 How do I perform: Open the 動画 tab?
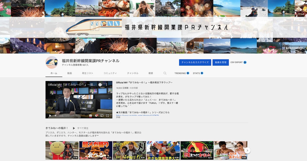tap(70, 73)
